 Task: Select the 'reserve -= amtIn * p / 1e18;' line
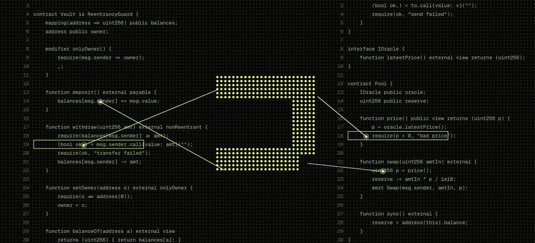click(x=414, y=179)
